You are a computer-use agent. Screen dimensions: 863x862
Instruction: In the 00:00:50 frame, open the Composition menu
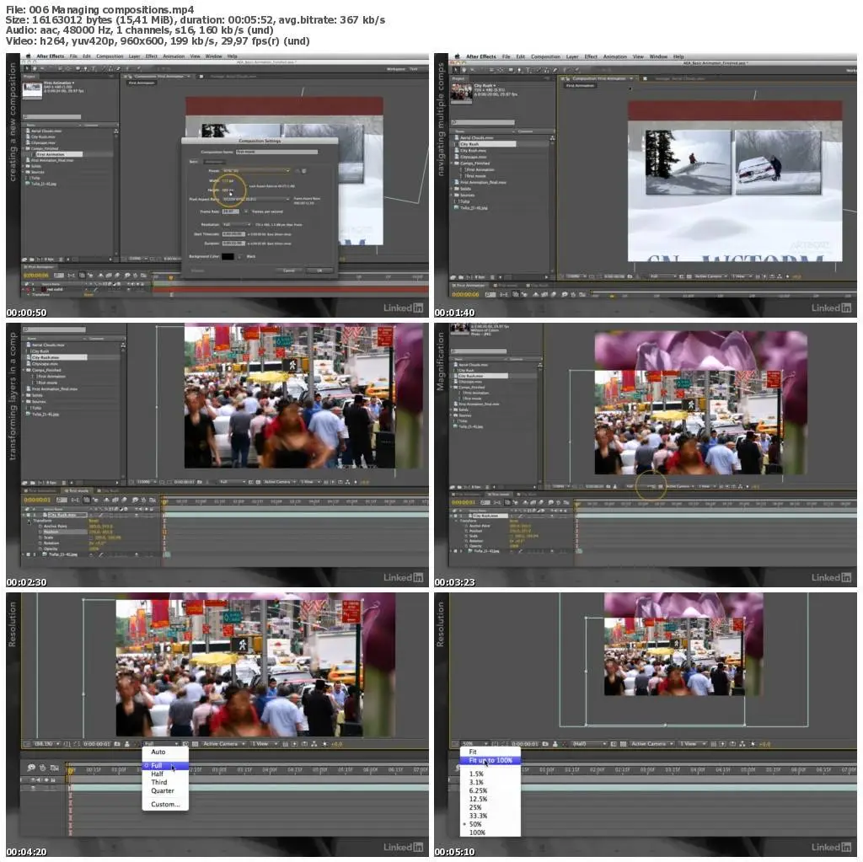pyautogui.click(x=110, y=56)
